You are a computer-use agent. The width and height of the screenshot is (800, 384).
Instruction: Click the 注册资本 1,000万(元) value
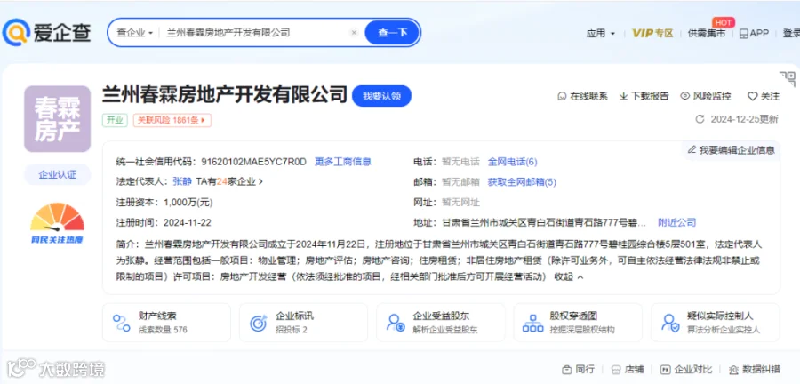pyautogui.click(x=188, y=203)
